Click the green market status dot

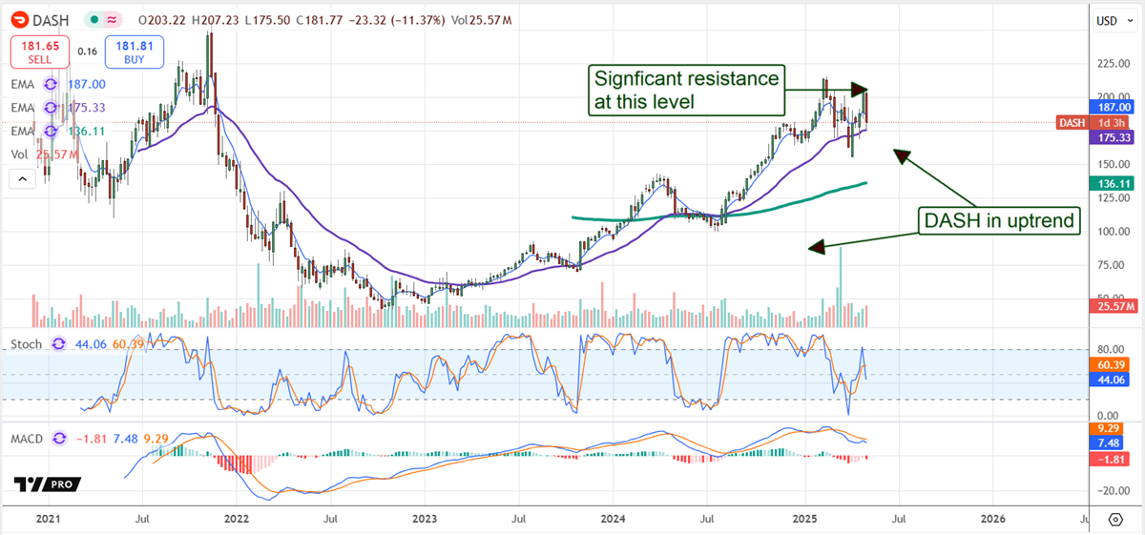point(95,19)
